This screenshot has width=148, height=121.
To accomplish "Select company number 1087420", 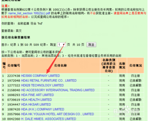I will pos(14,109).
